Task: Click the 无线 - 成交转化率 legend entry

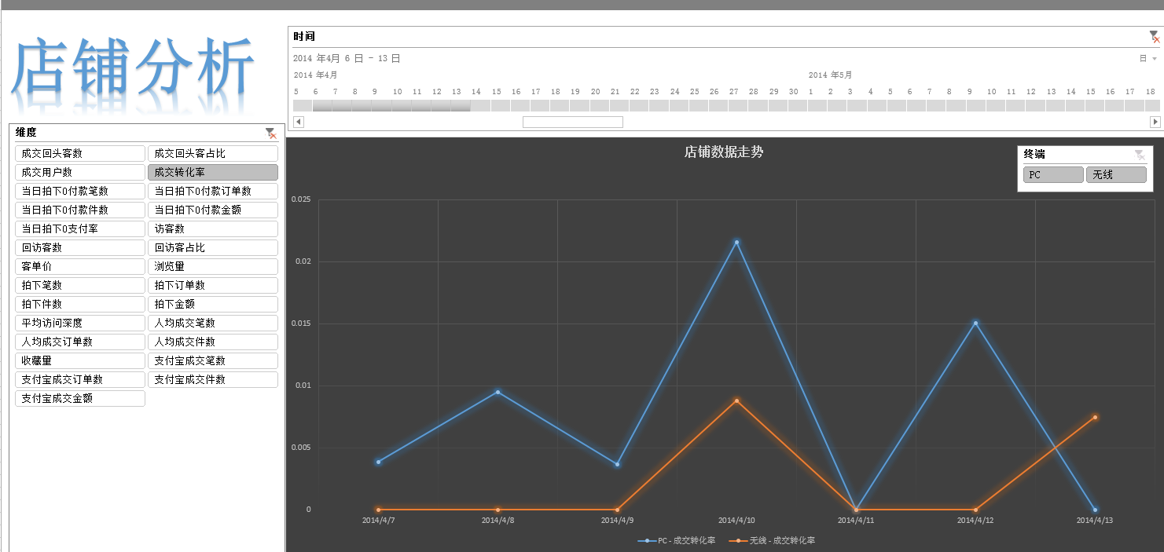Action: tap(773, 541)
